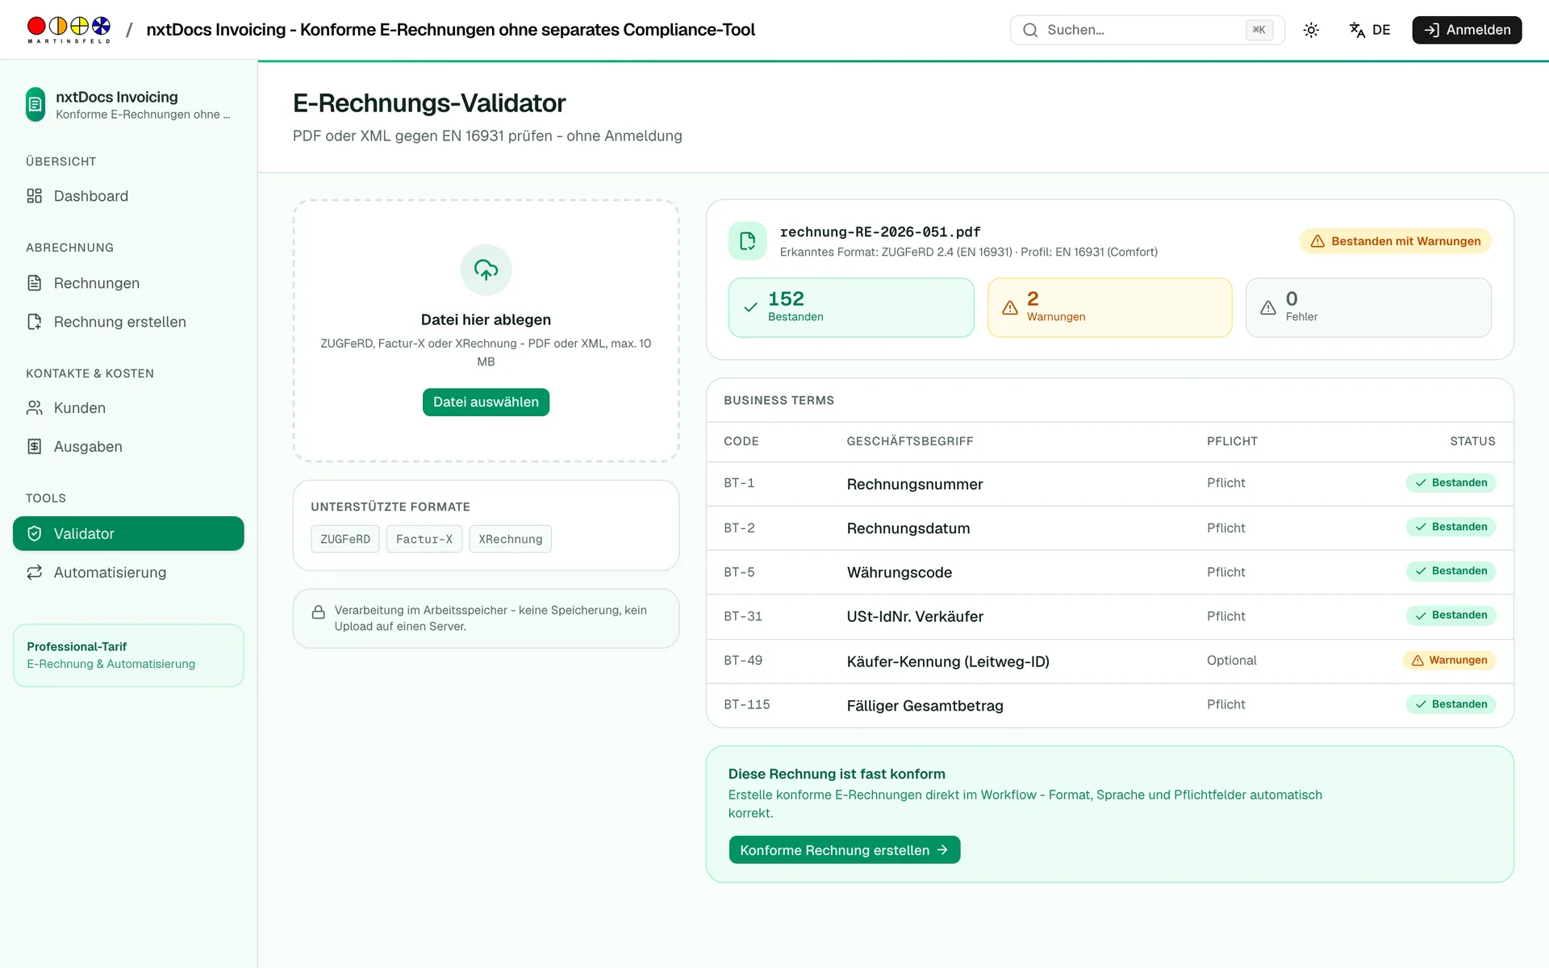Click the Martinsfeld logo in the header
The height and width of the screenshot is (968, 1549).
pyautogui.click(x=69, y=30)
